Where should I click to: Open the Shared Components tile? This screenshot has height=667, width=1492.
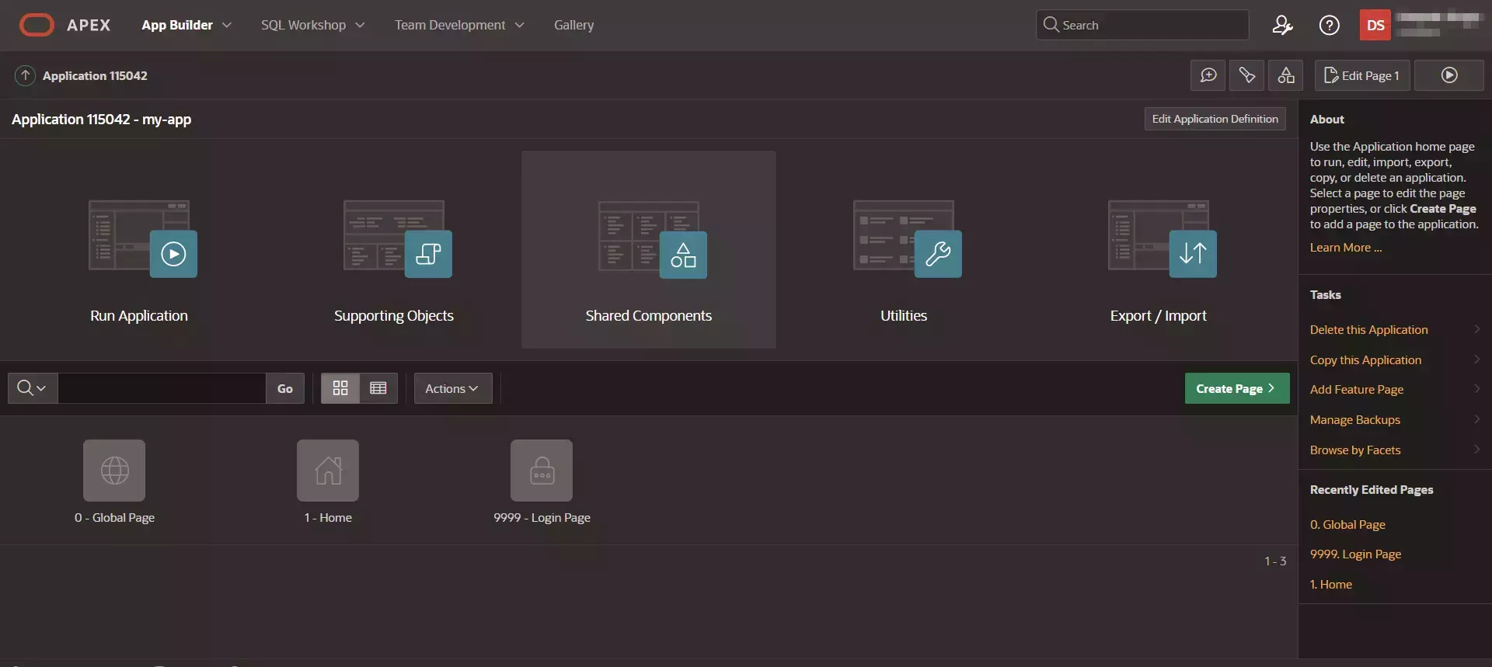649,250
